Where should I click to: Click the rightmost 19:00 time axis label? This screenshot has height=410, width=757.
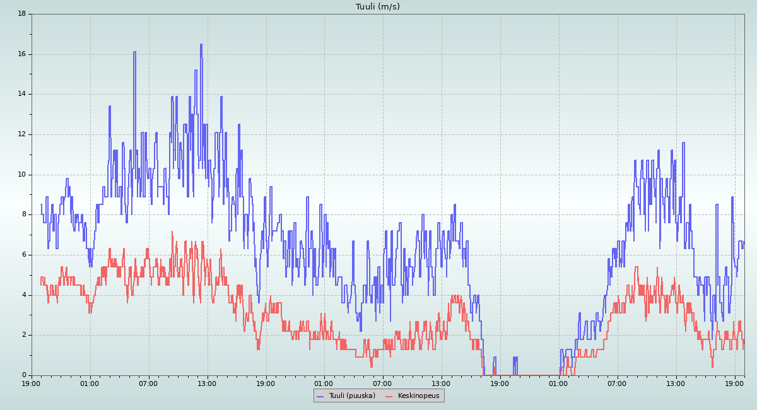coord(735,383)
